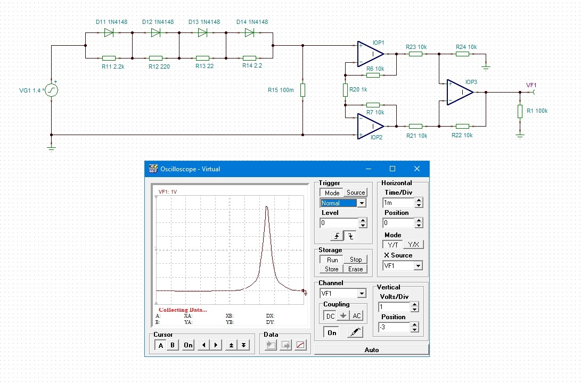
Task: Toggle channel On button
Action: (x=332, y=332)
